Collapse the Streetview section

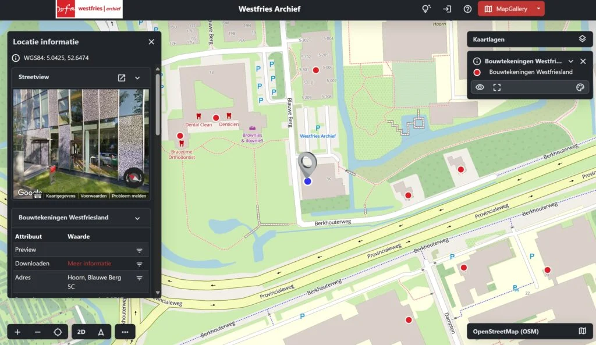[x=137, y=78]
